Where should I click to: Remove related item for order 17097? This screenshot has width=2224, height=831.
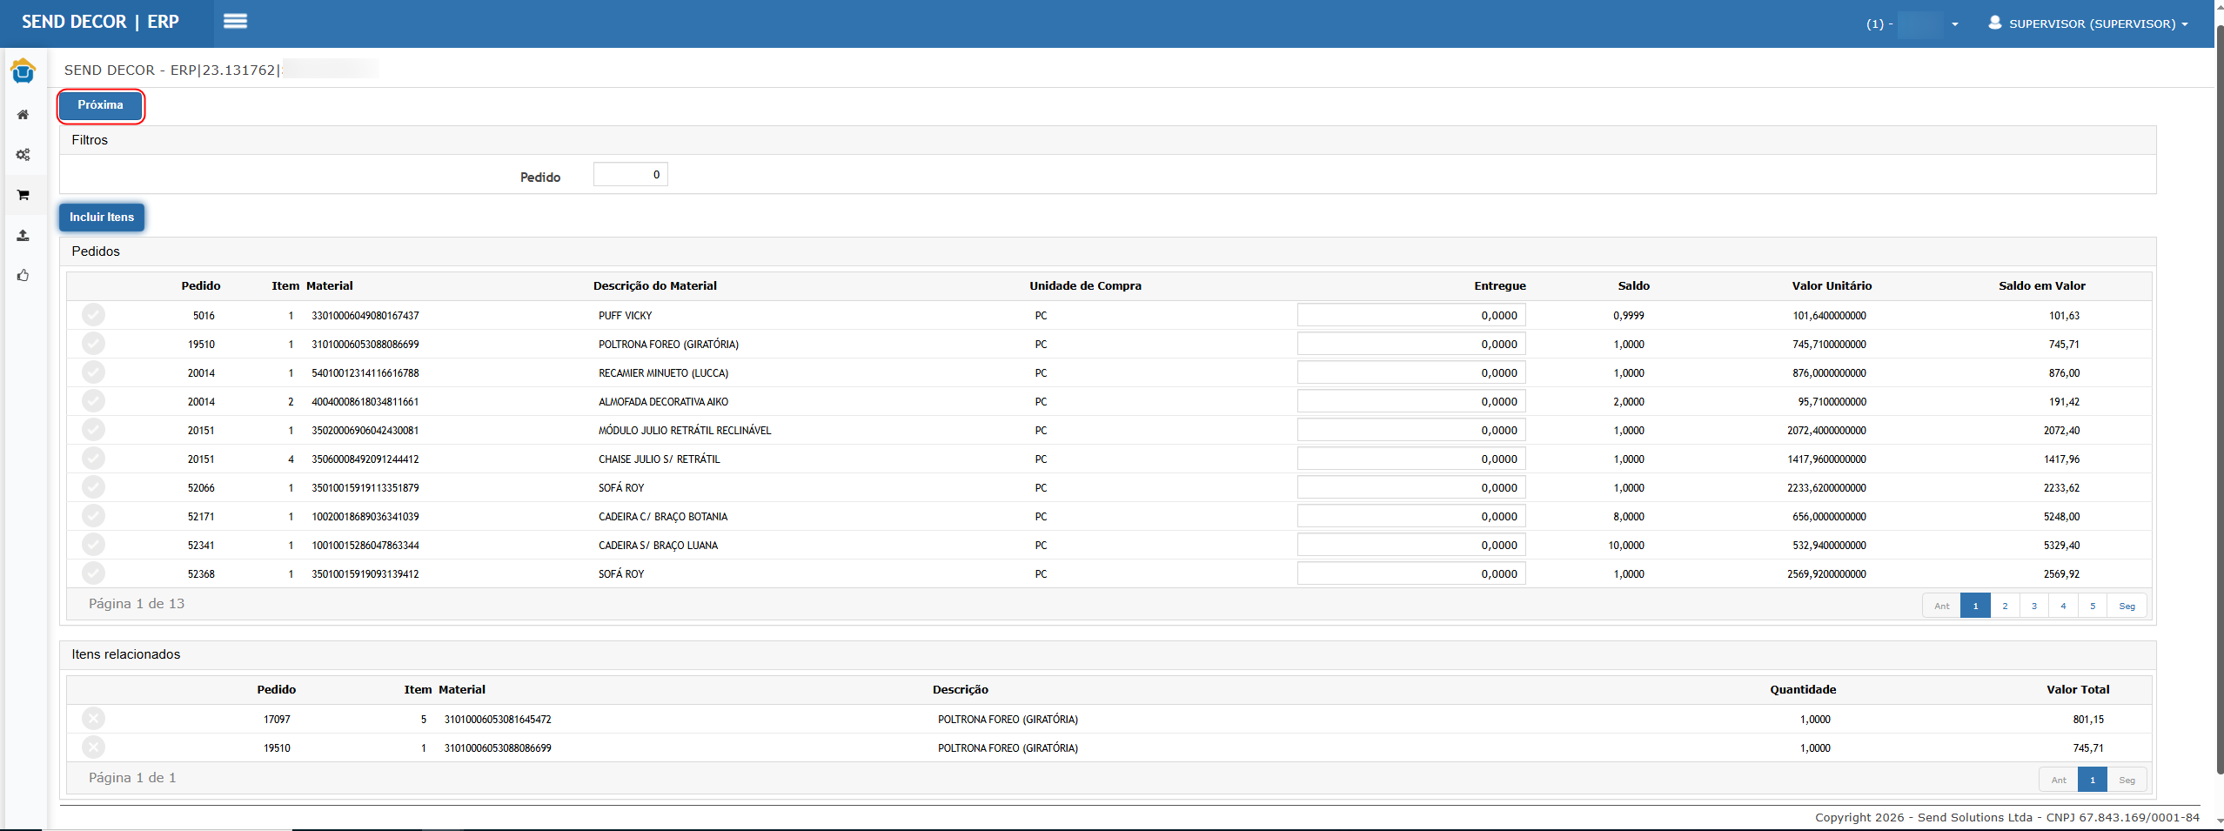coord(93,719)
